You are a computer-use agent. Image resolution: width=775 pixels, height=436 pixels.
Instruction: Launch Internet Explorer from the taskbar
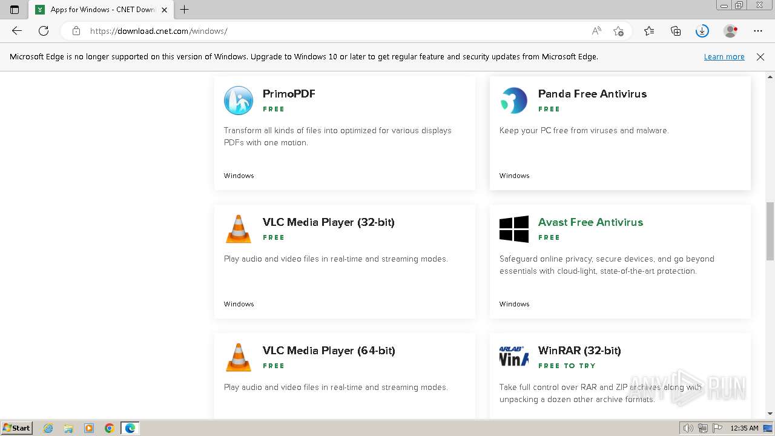coord(48,428)
